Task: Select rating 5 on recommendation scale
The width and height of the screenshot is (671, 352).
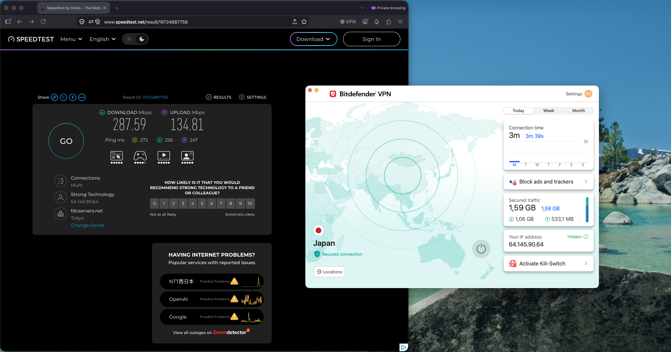Action: pyautogui.click(x=202, y=204)
